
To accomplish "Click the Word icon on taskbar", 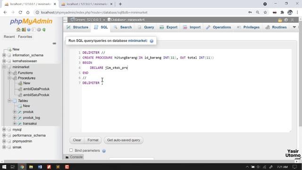I will pyautogui.click(x=40, y=167).
